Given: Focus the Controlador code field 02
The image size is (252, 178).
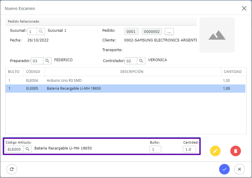Looking at the screenshot, I should pyautogui.click(x=131, y=61).
